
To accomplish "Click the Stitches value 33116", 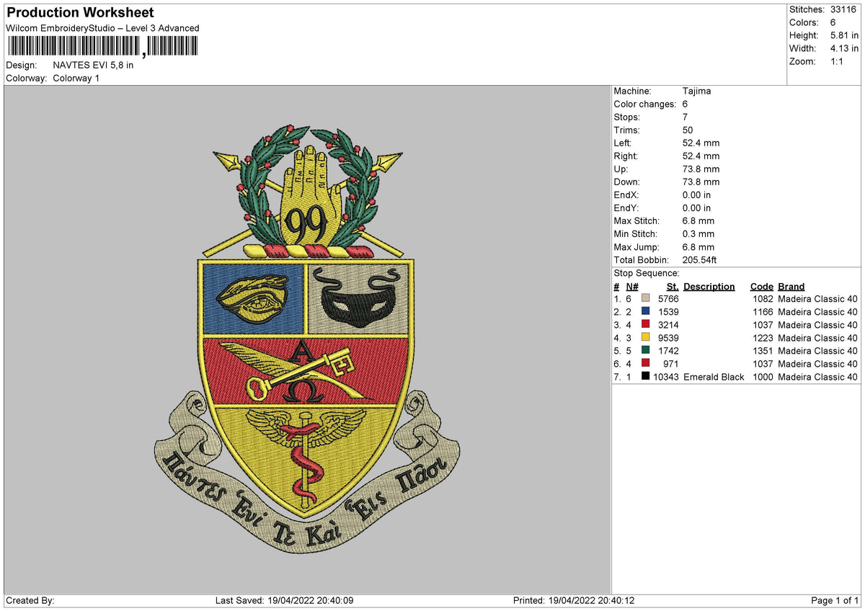I will [x=842, y=9].
